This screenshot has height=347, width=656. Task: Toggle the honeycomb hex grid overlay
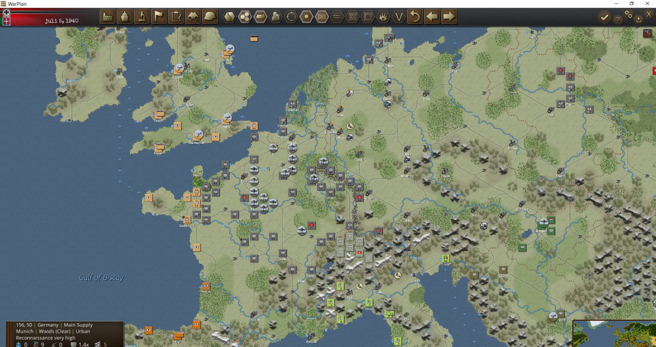[x=245, y=16]
